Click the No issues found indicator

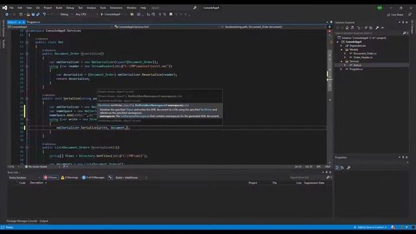[36, 167]
